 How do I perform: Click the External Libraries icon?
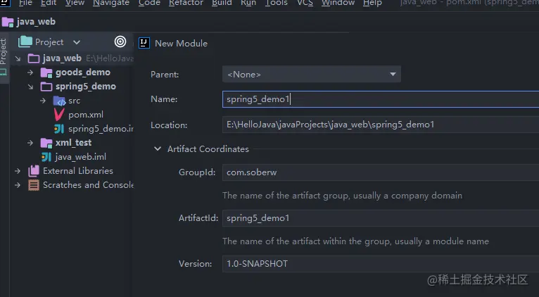[x=34, y=171]
